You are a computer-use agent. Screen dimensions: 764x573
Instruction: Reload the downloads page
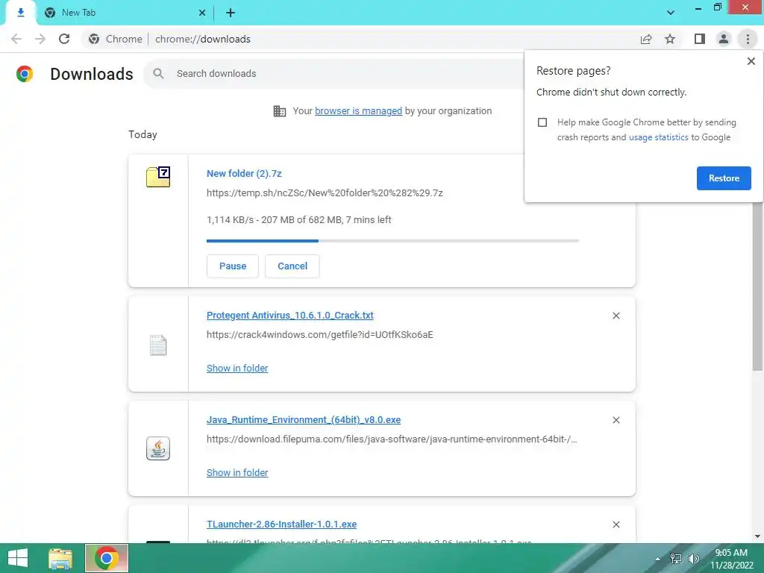click(x=64, y=39)
